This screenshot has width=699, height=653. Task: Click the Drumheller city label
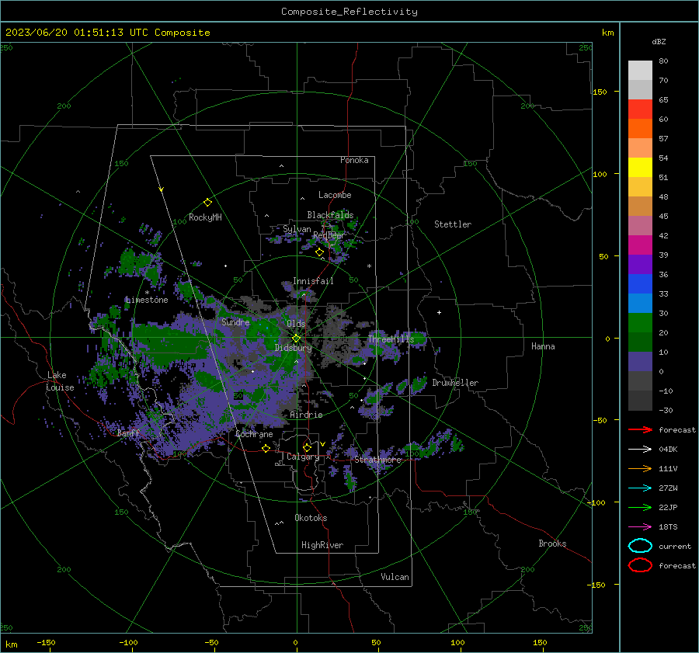[455, 383]
